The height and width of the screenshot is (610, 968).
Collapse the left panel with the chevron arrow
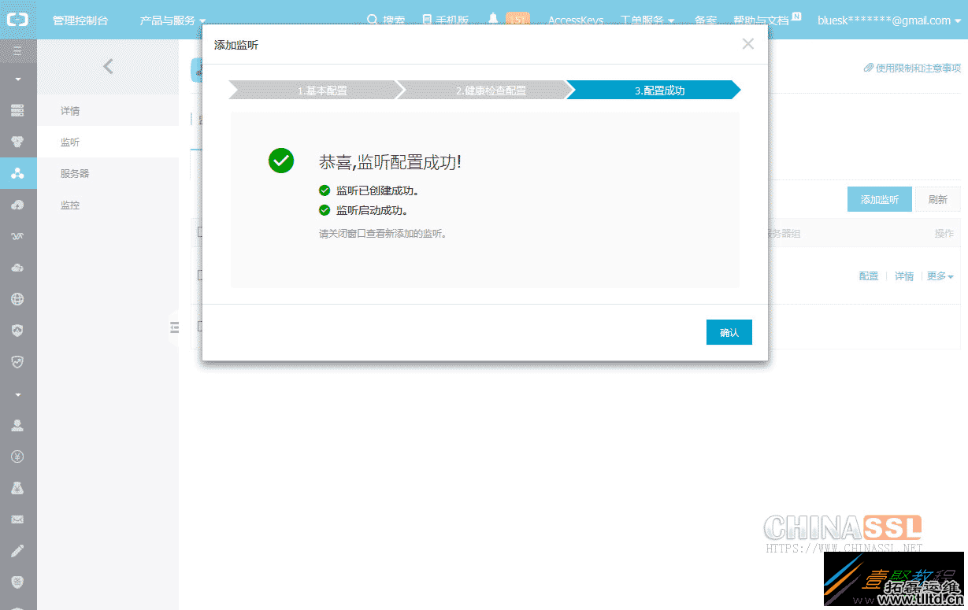108,66
